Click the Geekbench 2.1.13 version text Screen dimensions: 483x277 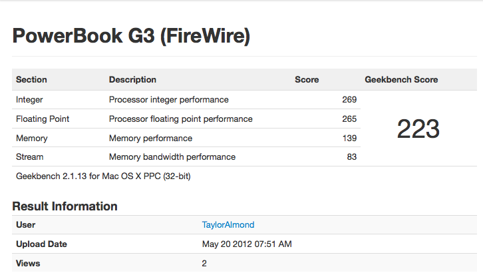(x=103, y=176)
